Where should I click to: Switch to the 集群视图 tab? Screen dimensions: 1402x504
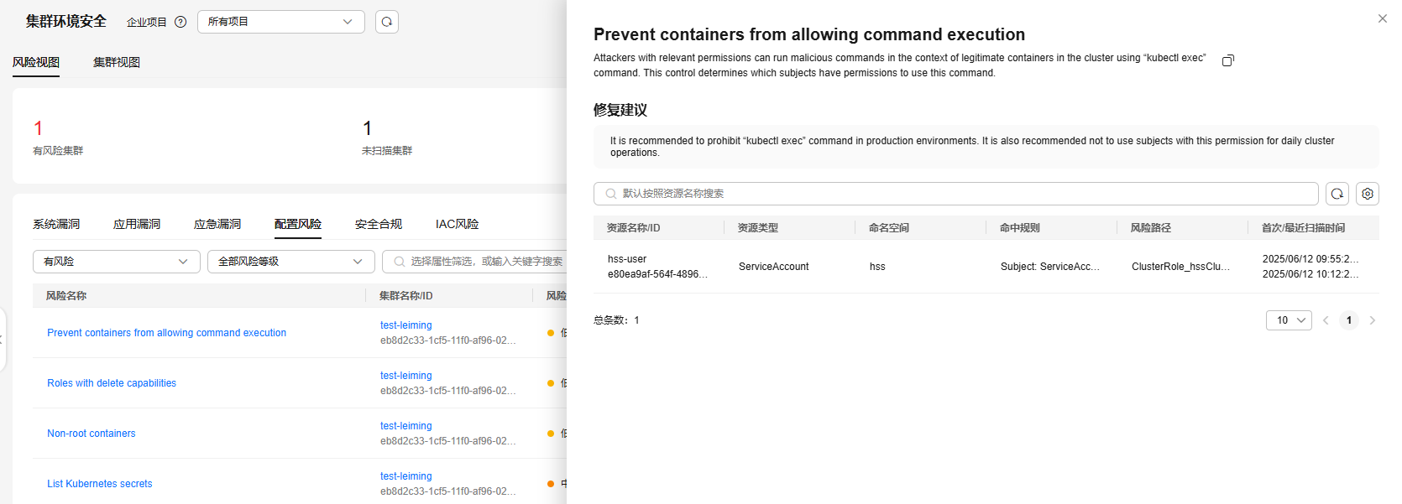[117, 62]
